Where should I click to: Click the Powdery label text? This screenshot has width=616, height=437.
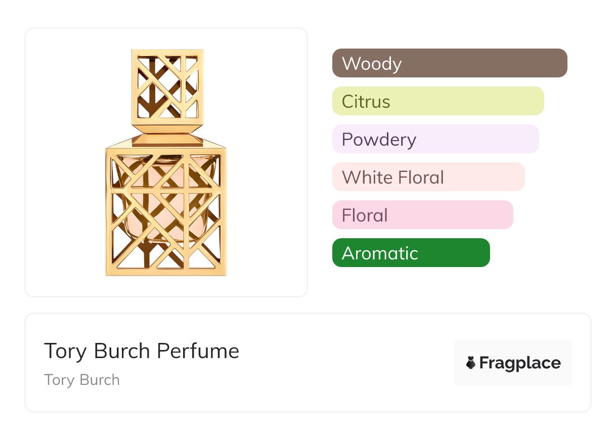[379, 140]
